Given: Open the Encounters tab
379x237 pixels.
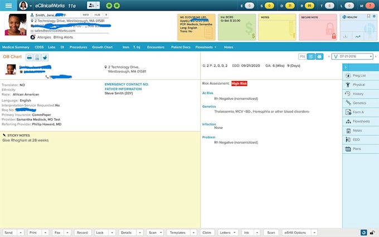Looking at the screenshot, I should point(156,47).
